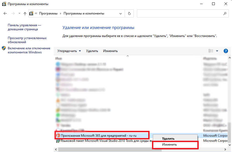232x152 pixels.
Task: Open the recent locations dropdown arrow
Action: click(x=19, y=13)
